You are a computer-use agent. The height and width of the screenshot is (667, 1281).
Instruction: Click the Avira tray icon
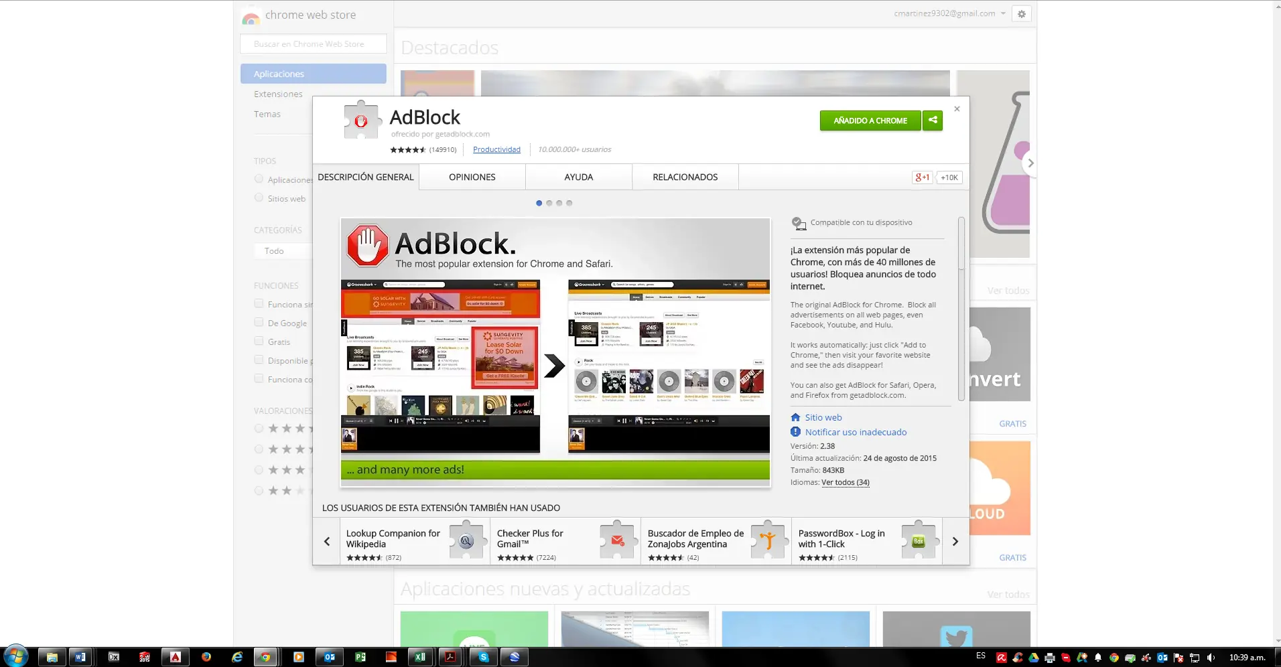click(1002, 658)
